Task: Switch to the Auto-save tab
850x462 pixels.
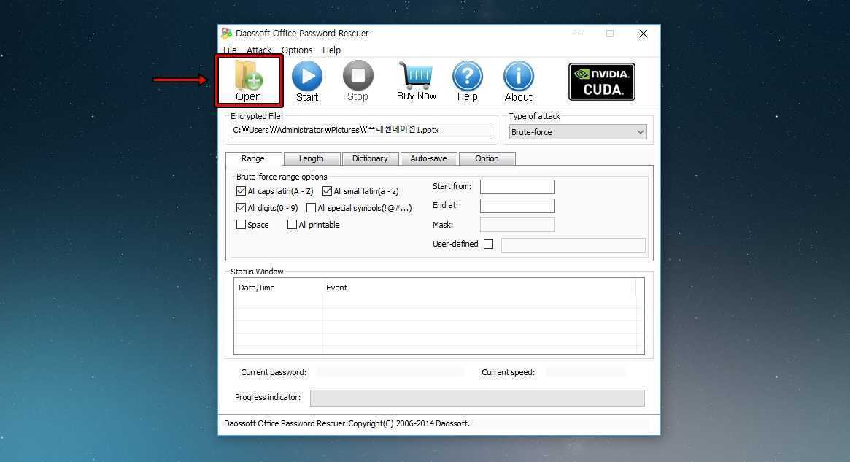Action: pyautogui.click(x=428, y=158)
